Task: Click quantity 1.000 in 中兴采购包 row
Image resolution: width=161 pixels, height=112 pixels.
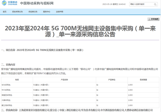Action: pyautogui.click(x=143, y=90)
